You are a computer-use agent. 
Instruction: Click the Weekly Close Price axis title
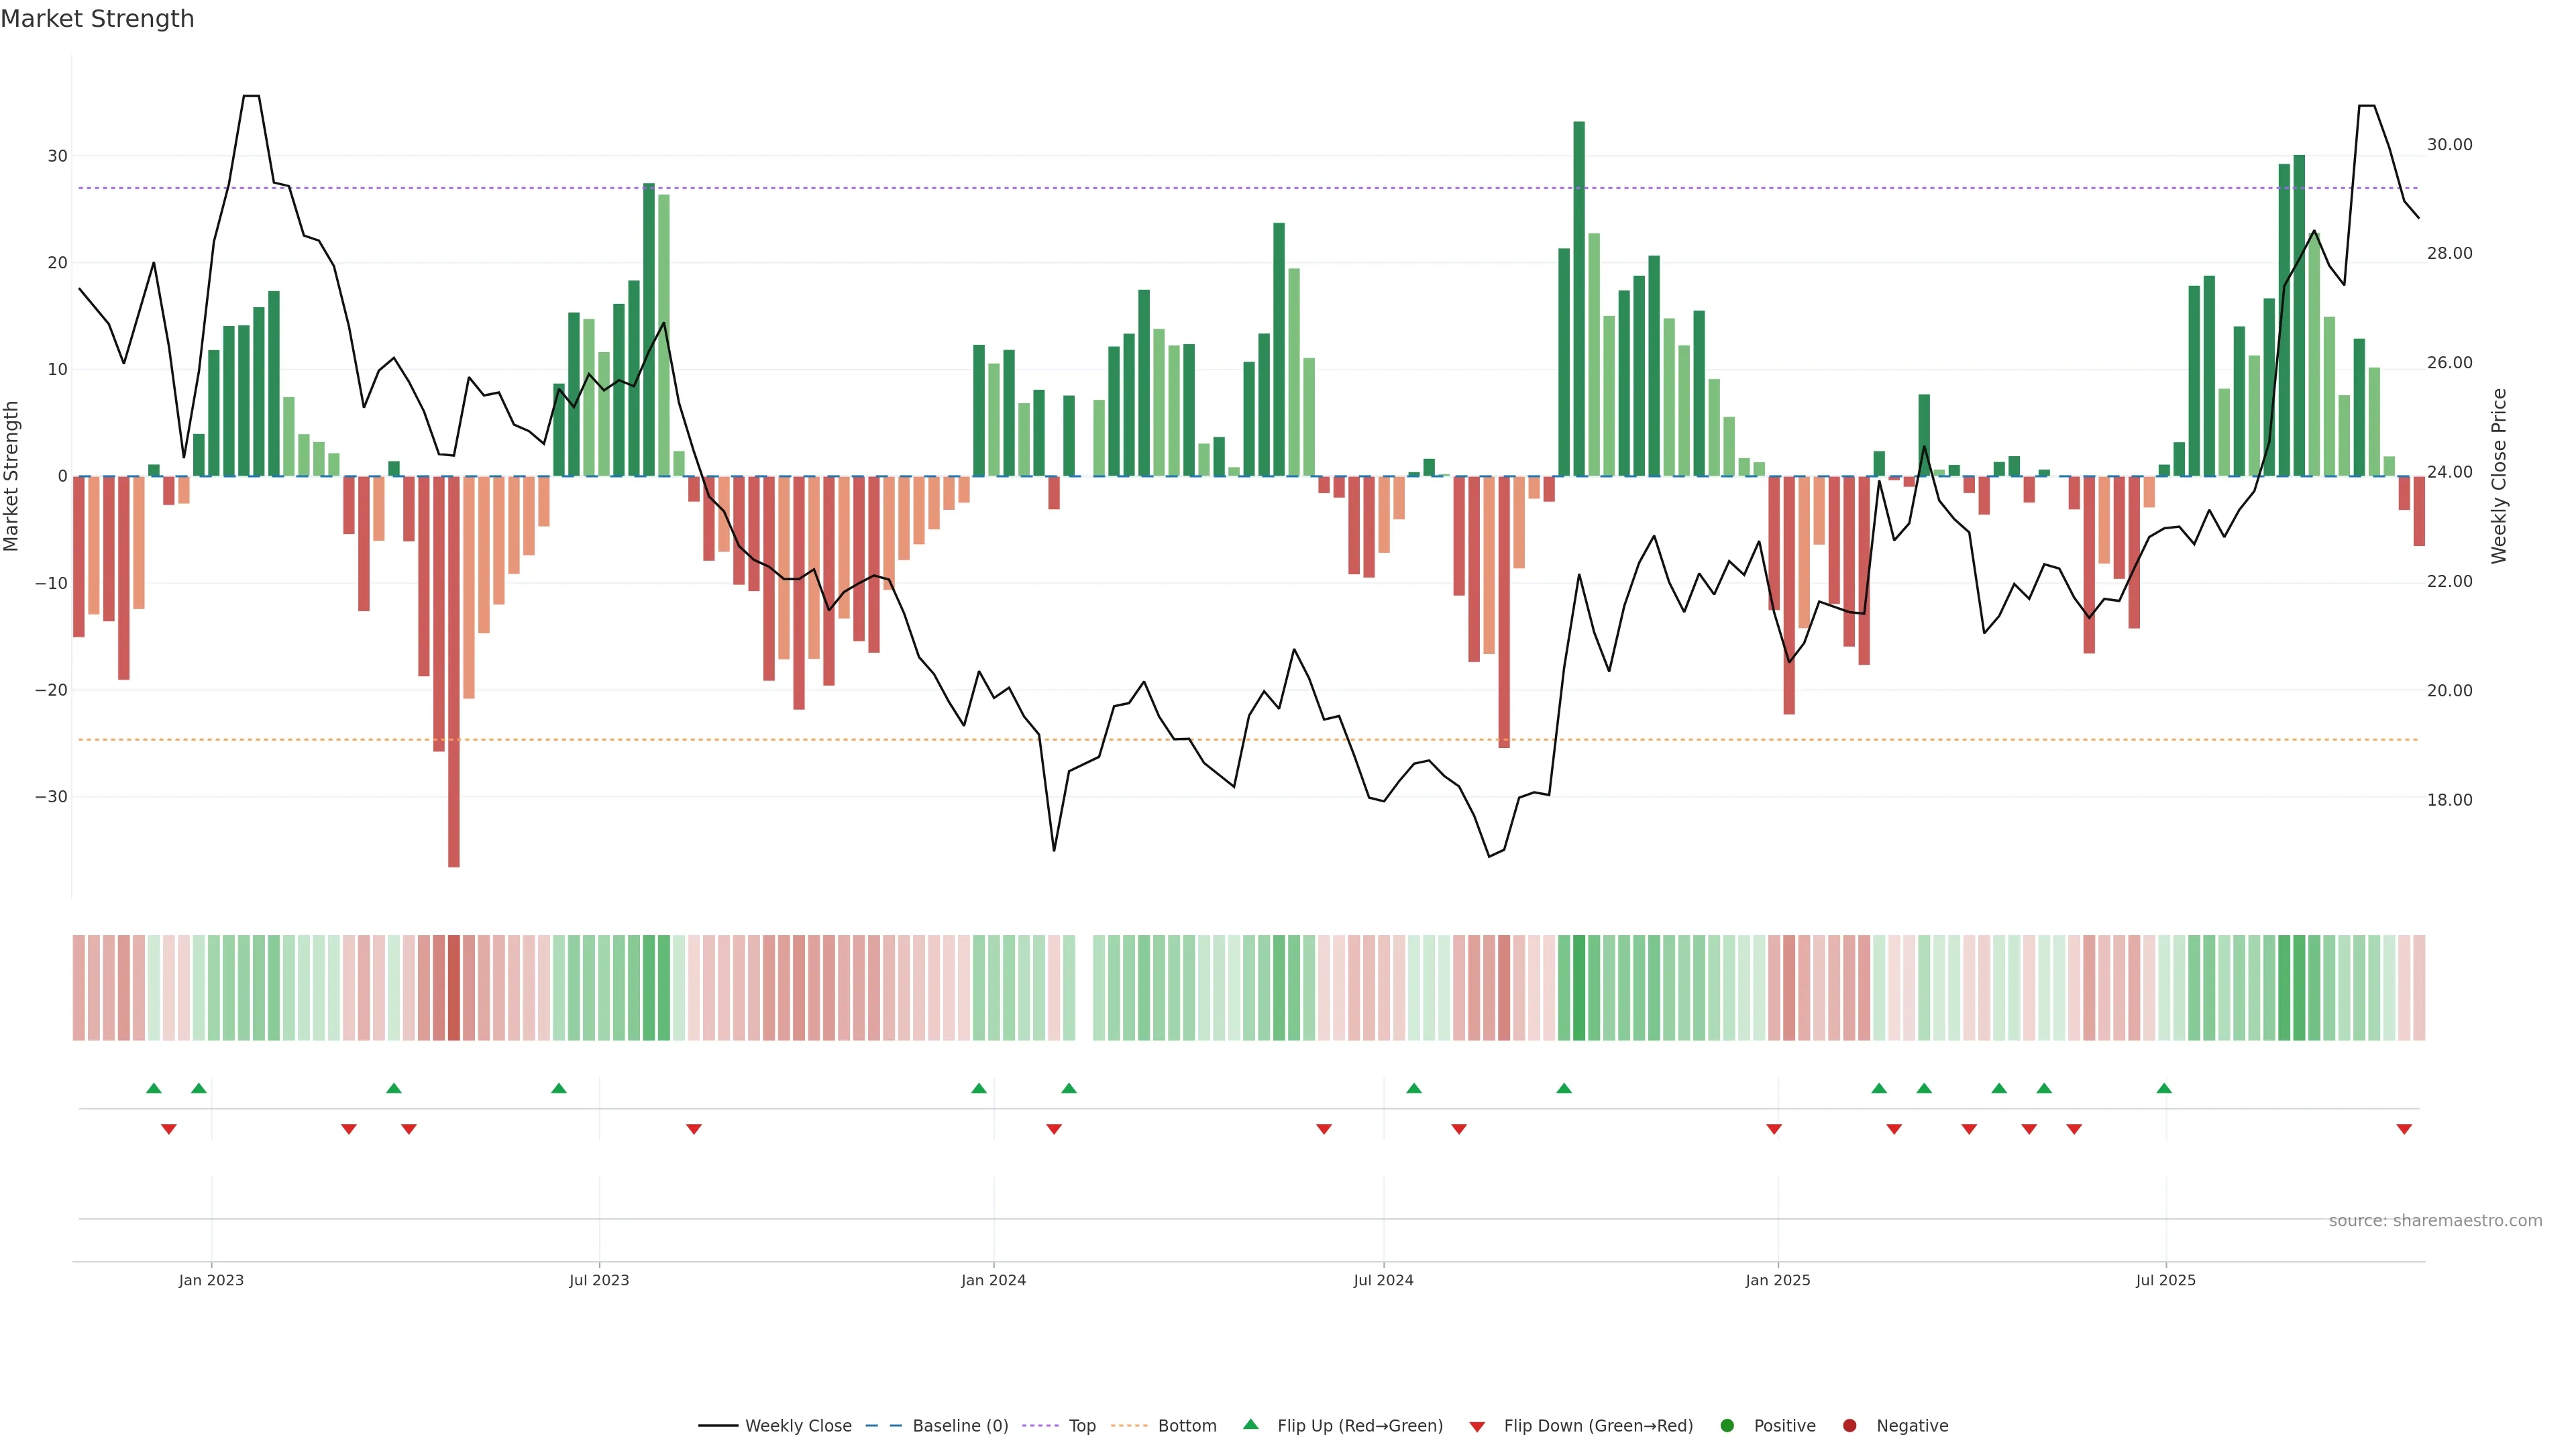2499,476
